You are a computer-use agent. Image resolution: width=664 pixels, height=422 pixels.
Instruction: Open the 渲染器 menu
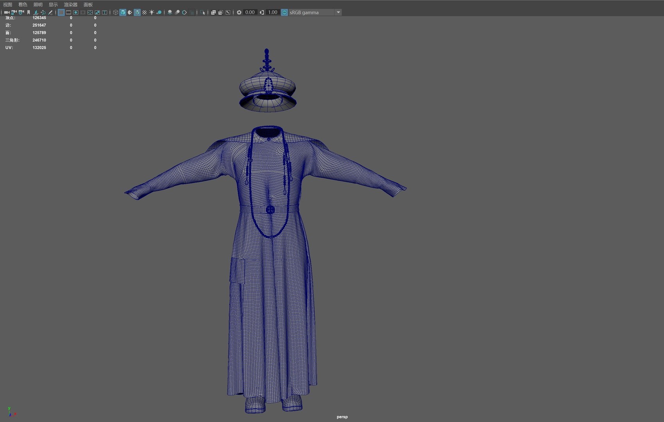[71, 5]
